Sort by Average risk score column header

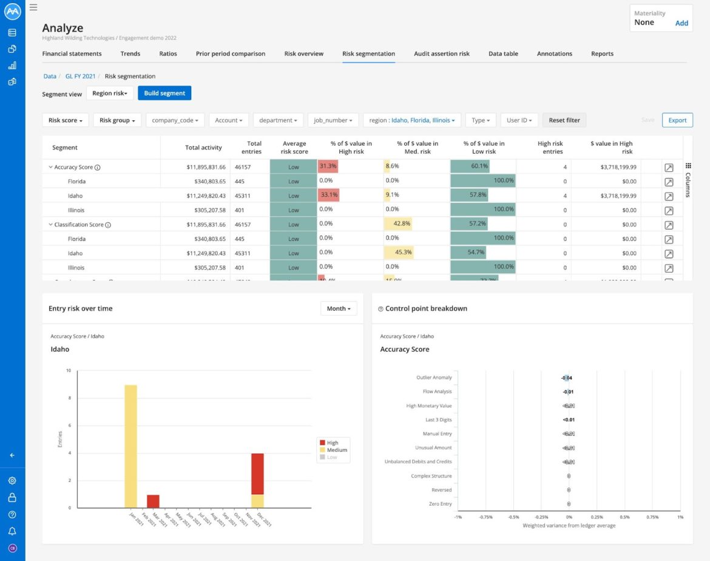click(x=294, y=148)
